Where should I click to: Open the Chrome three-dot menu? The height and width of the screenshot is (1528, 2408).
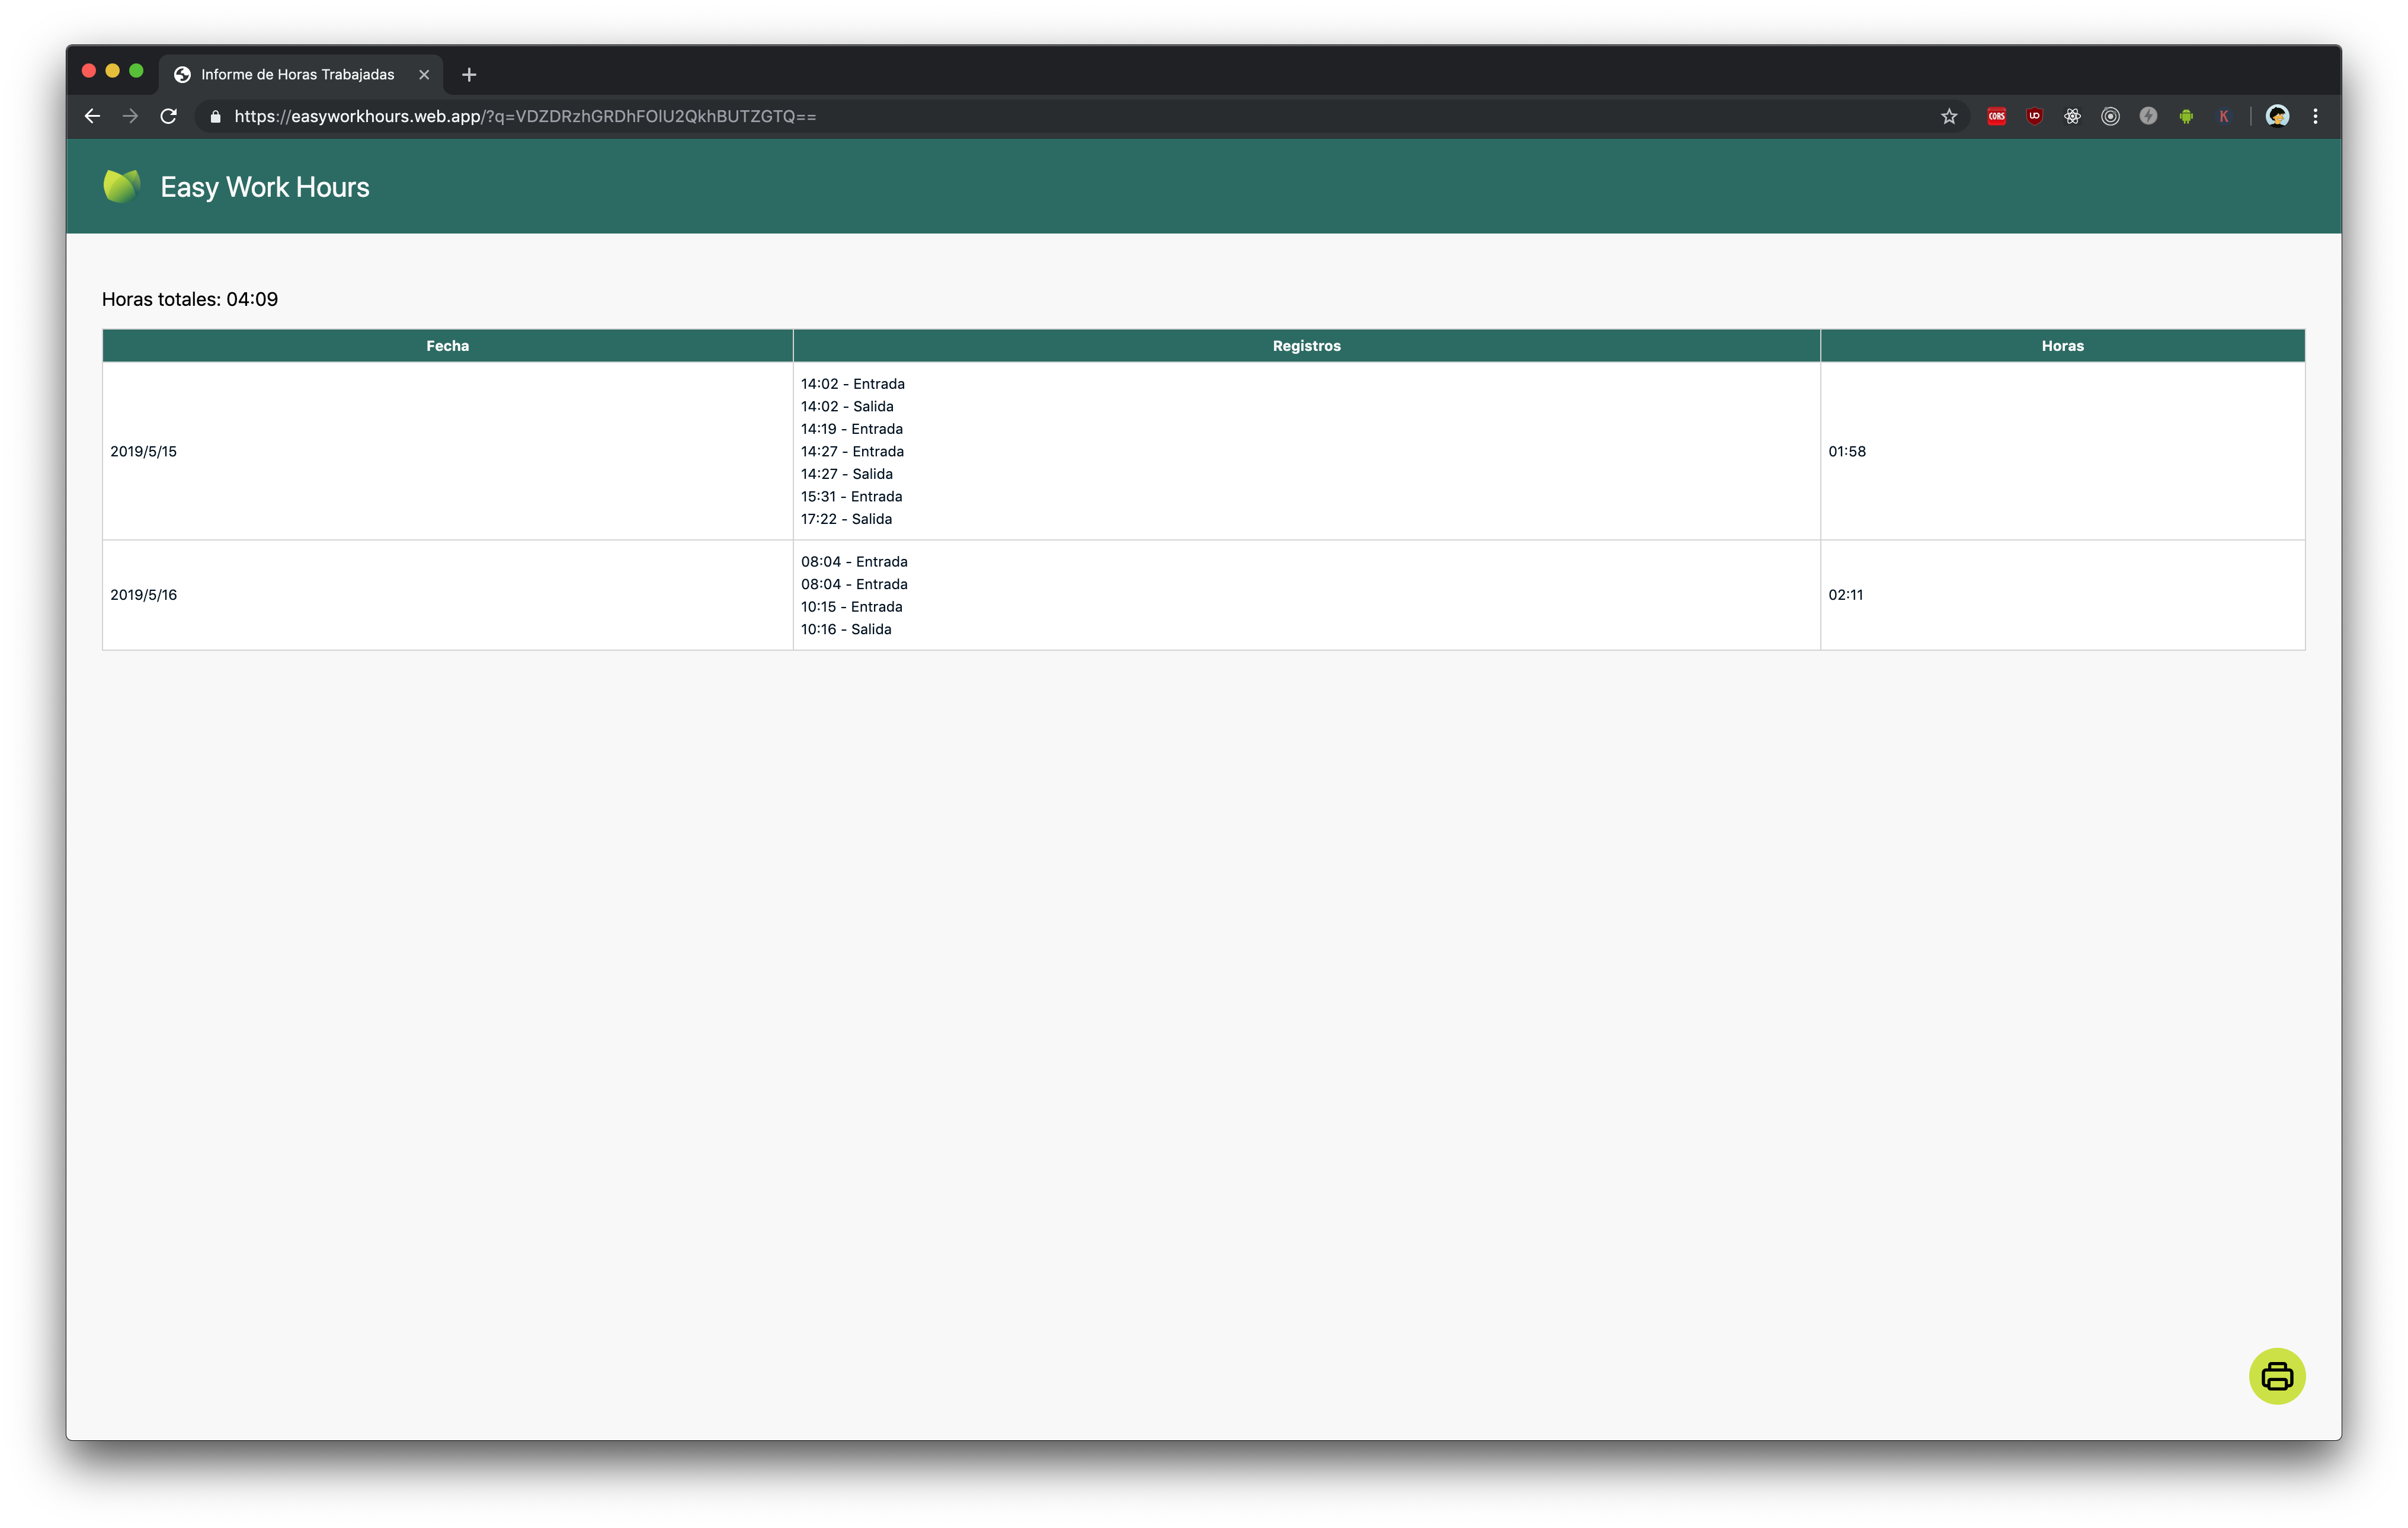[x=2315, y=116]
